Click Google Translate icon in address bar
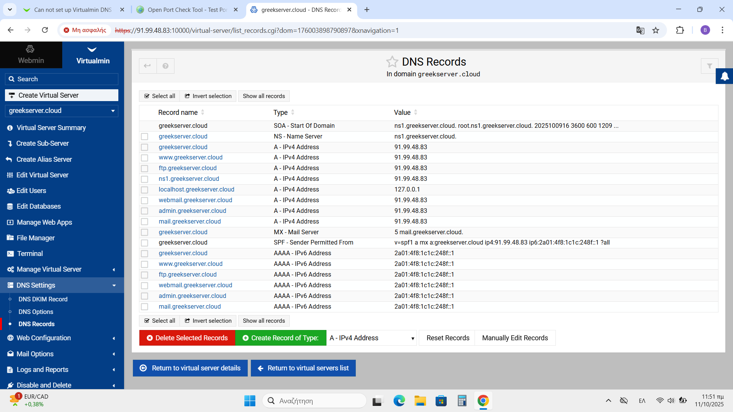The image size is (733, 412). coord(640,31)
